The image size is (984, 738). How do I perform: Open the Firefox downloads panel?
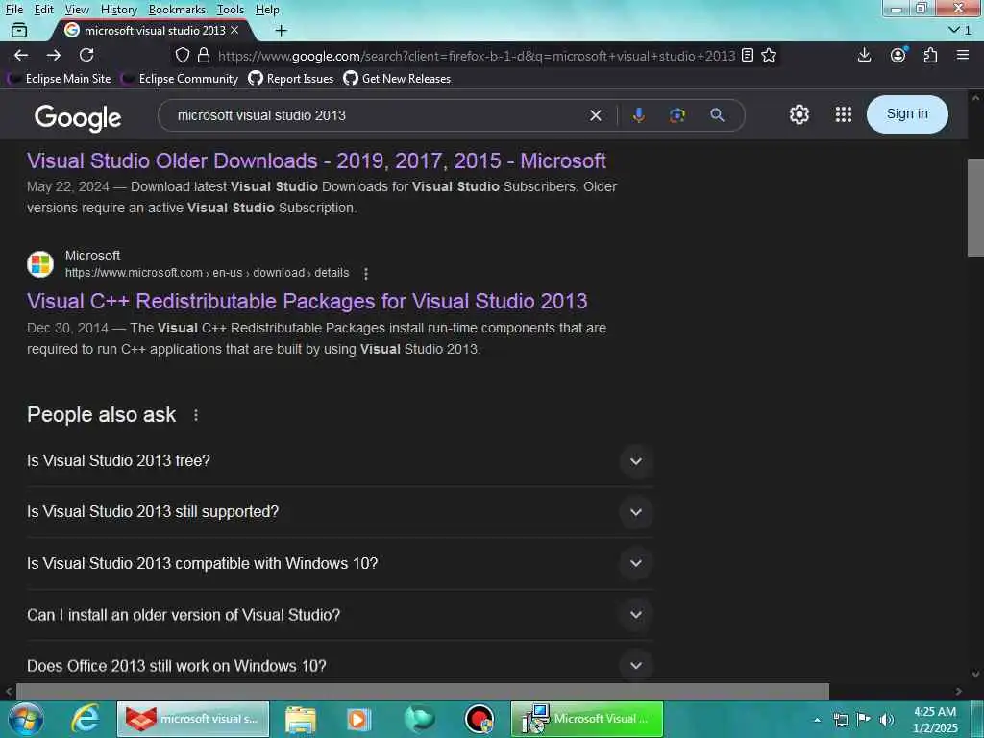pyautogui.click(x=864, y=55)
